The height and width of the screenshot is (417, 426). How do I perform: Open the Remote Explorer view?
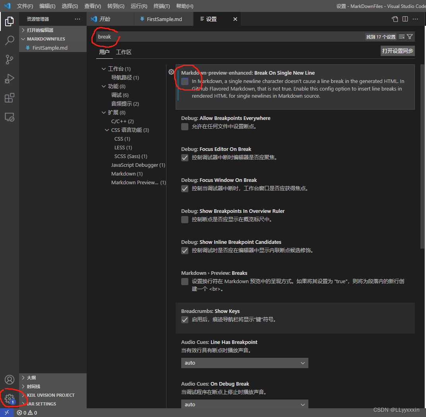pos(9,117)
